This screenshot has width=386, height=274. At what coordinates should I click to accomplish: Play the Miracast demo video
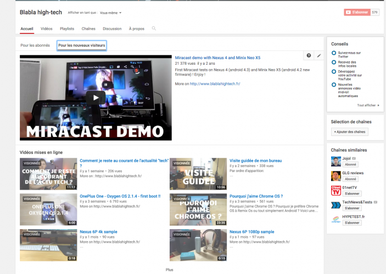click(96, 98)
